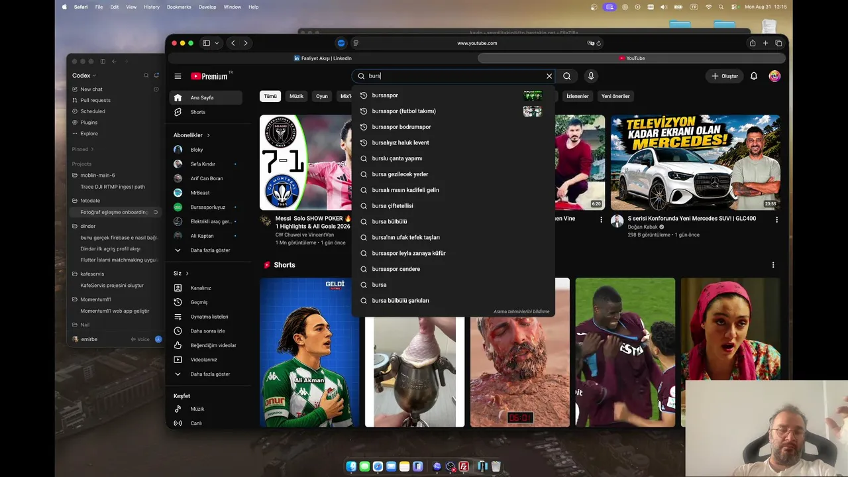The image size is (848, 477).
Task: Expand Daha fazla göster under Abonelikler
Action: tap(205, 250)
